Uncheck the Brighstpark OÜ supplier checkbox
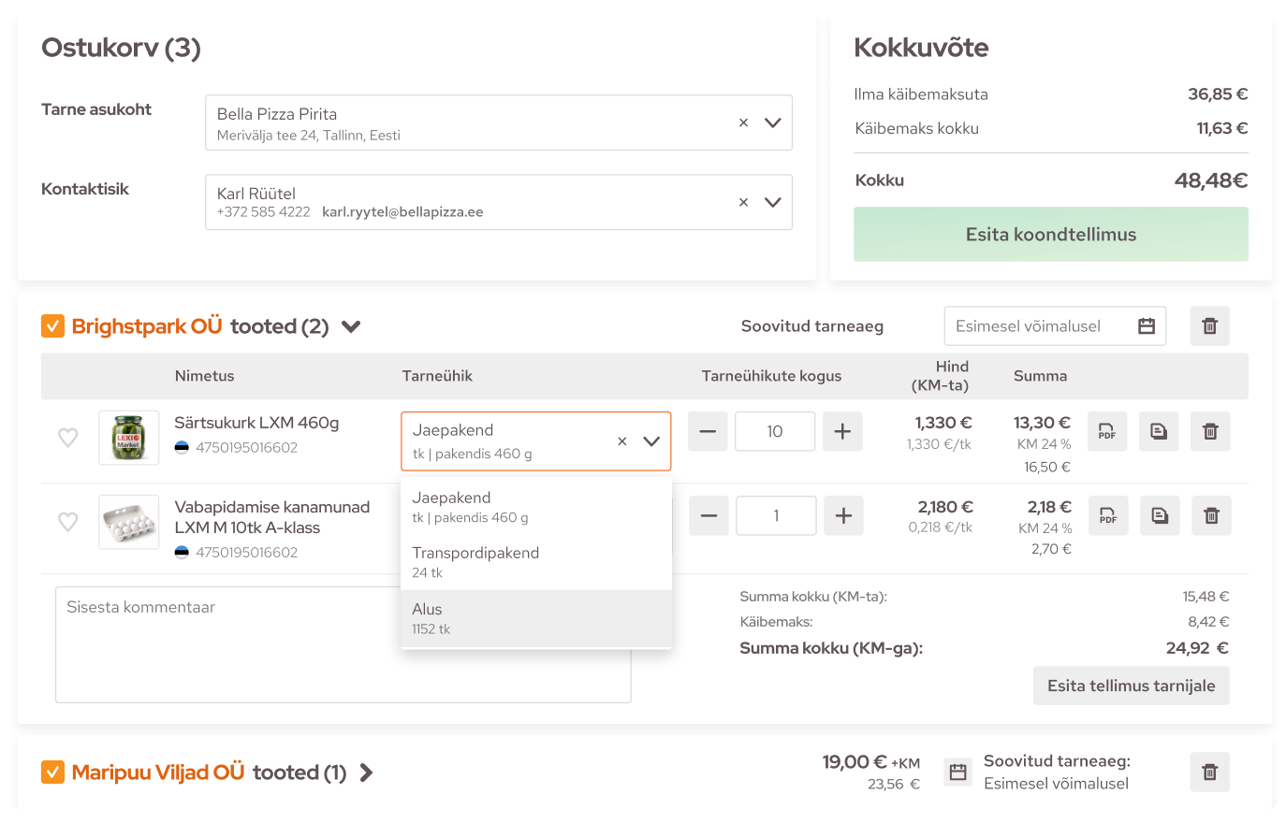The image size is (1286, 823). pyautogui.click(x=52, y=326)
